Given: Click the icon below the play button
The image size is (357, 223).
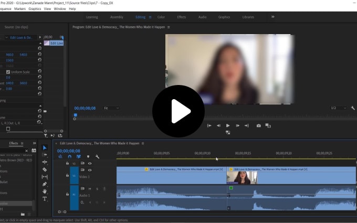Looking at the screenshot, I should pos(228,132).
